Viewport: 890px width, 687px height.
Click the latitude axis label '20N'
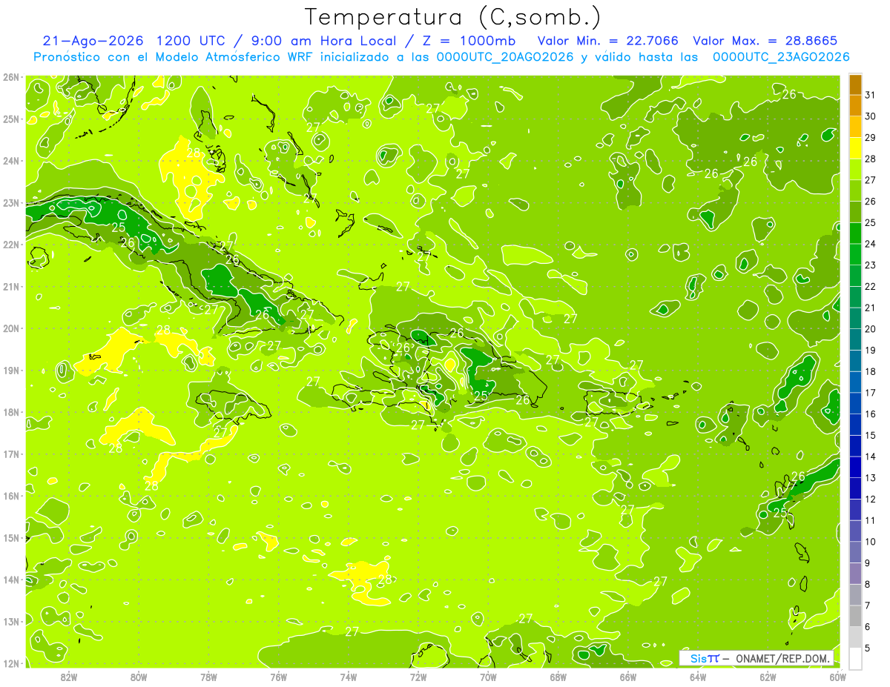click(11, 328)
